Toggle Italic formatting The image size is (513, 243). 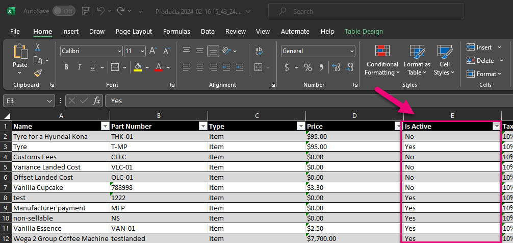click(x=79, y=67)
